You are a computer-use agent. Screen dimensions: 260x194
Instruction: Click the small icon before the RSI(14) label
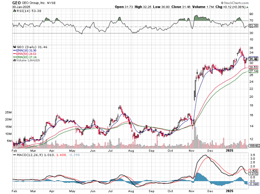14,11
